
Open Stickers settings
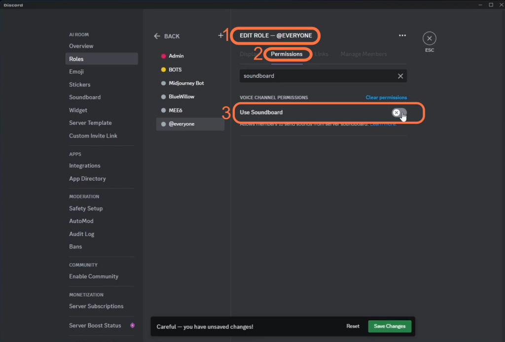[102, 85]
